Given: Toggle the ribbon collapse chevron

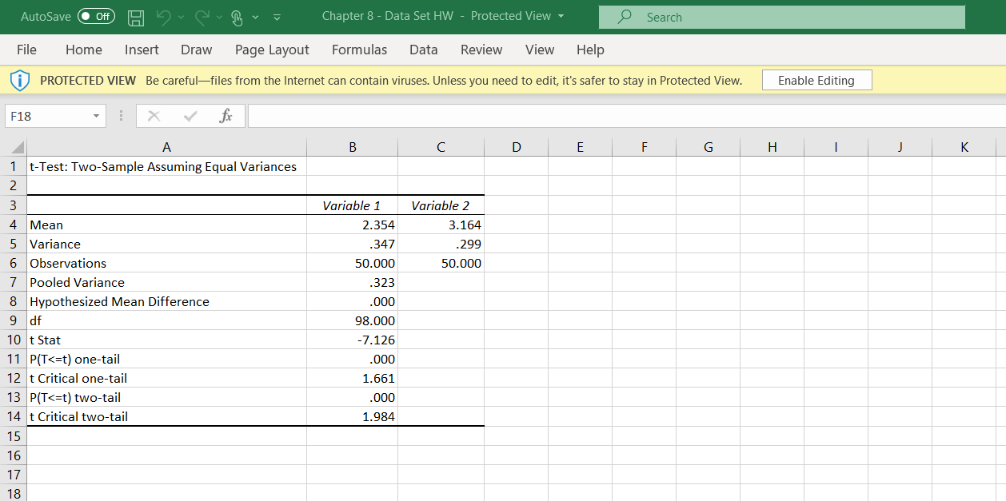Looking at the screenshot, I should tap(277, 16).
